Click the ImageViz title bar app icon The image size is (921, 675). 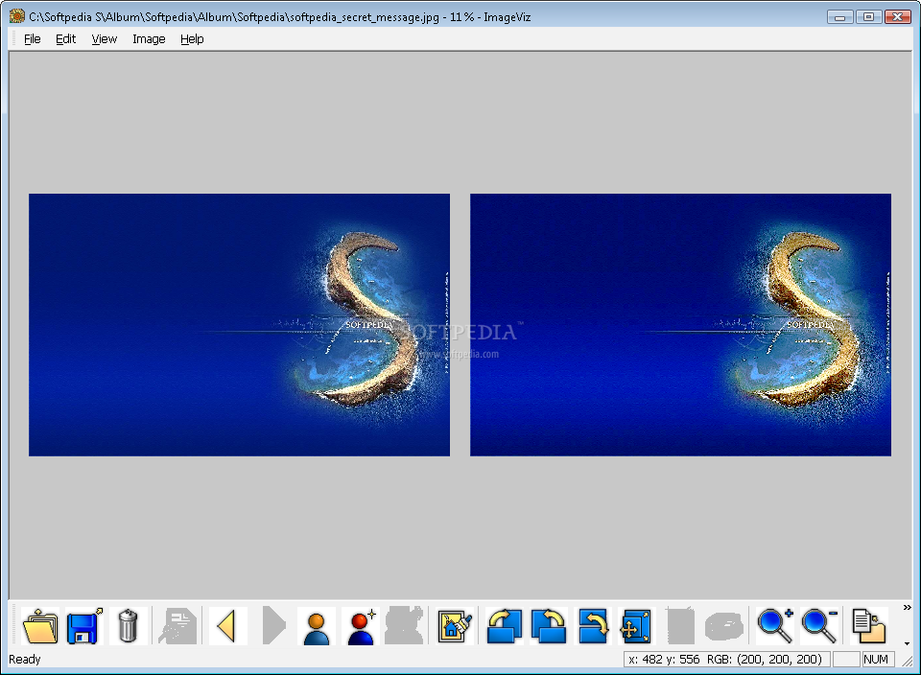(x=17, y=16)
